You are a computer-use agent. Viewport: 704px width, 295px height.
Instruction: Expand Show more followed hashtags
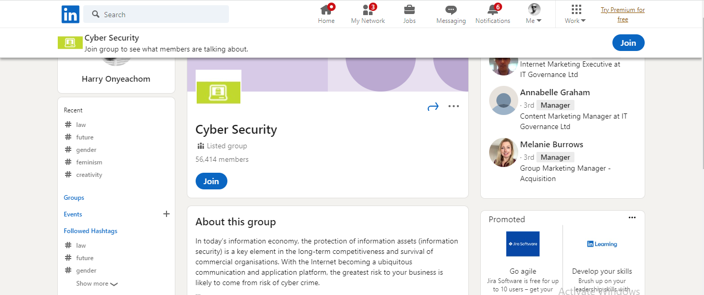97,284
